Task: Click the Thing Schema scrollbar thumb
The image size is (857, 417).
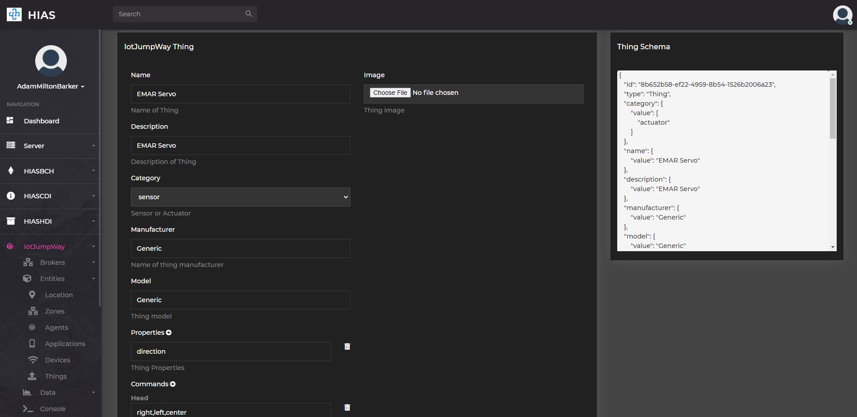Action: 833,108
